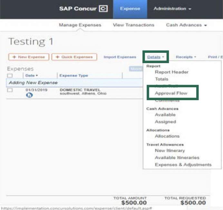Select Approval Flow from Details menu

click(171, 93)
